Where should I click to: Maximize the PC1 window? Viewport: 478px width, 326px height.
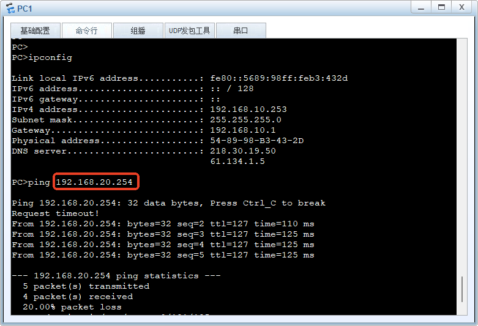[441, 7]
